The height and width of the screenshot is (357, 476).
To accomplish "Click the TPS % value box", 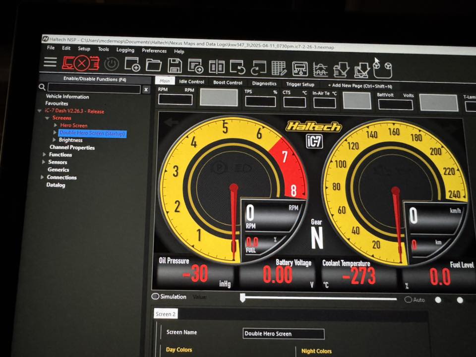I will tap(260, 102).
